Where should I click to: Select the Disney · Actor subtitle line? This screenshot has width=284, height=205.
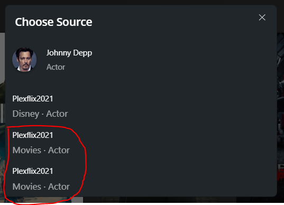tap(40, 114)
